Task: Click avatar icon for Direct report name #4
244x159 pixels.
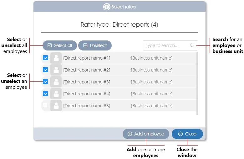Action: click(56, 94)
